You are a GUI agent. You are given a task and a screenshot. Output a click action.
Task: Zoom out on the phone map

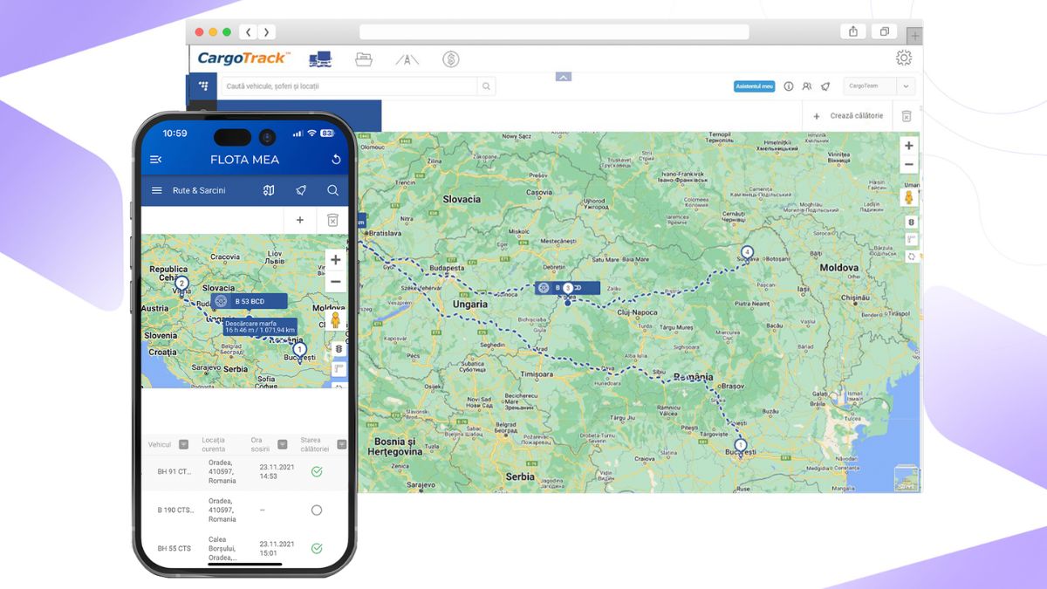[335, 281]
